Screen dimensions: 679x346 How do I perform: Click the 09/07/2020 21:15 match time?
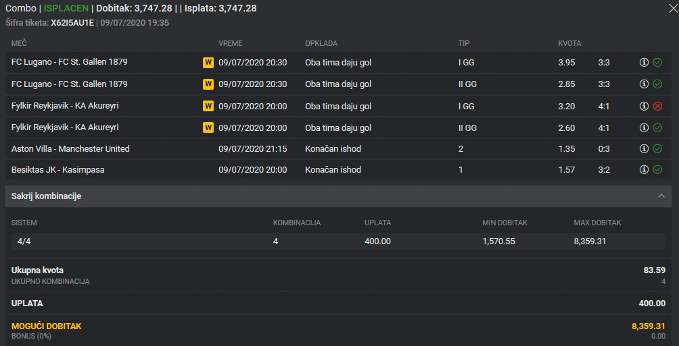point(252,149)
